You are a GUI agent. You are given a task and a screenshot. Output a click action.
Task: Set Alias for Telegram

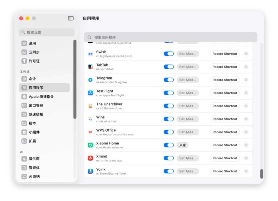point(188,80)
